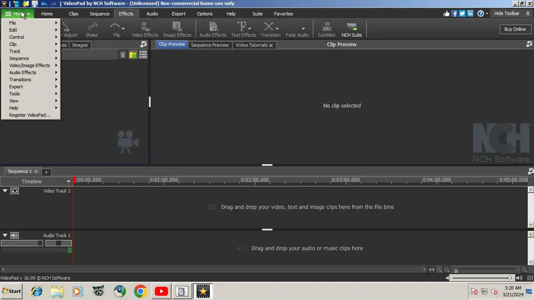Viewport: 534px width, 300px height.
Task: Open Video Effects from the toolbar
Action: (x=145, y=30)
